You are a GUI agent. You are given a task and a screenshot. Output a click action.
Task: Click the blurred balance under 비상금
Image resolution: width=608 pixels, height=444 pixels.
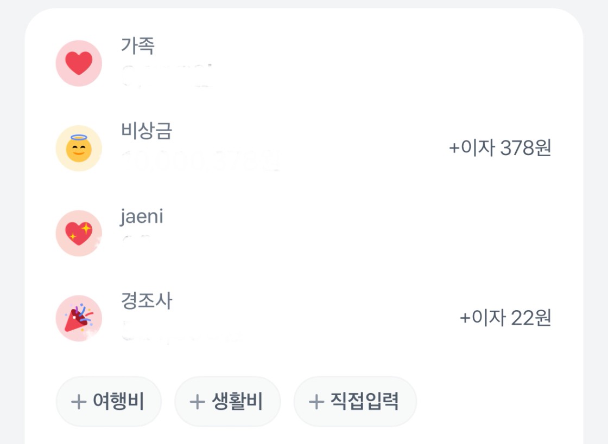(201, 161)
